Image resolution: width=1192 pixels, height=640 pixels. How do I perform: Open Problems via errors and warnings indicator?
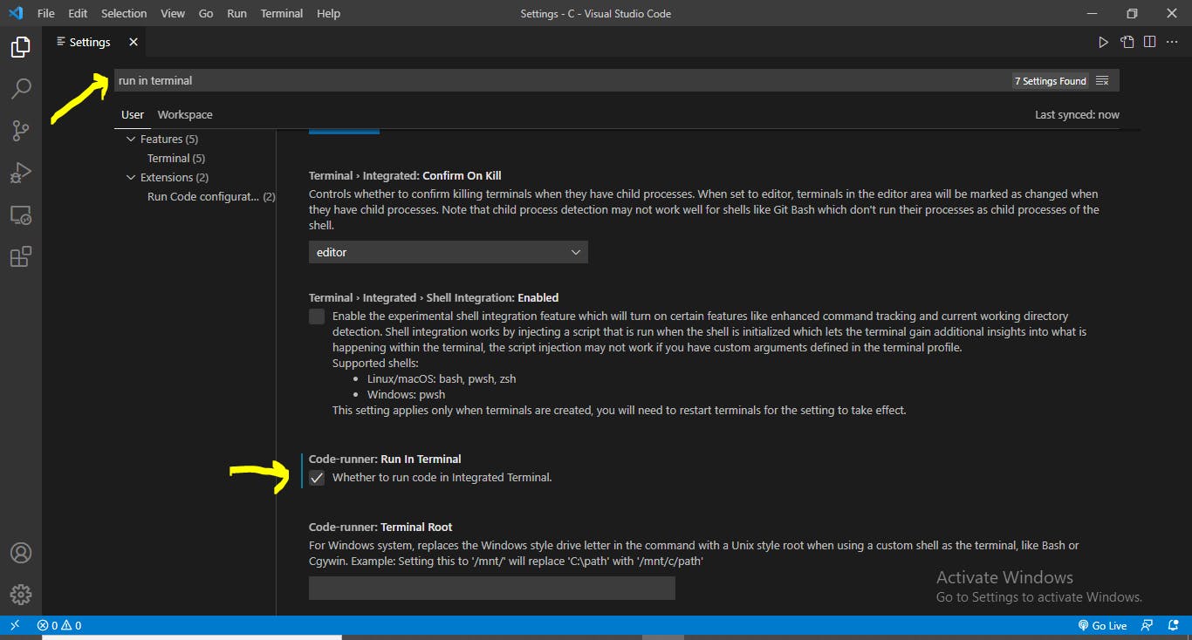pyautogui.click(x=59, y=625)
